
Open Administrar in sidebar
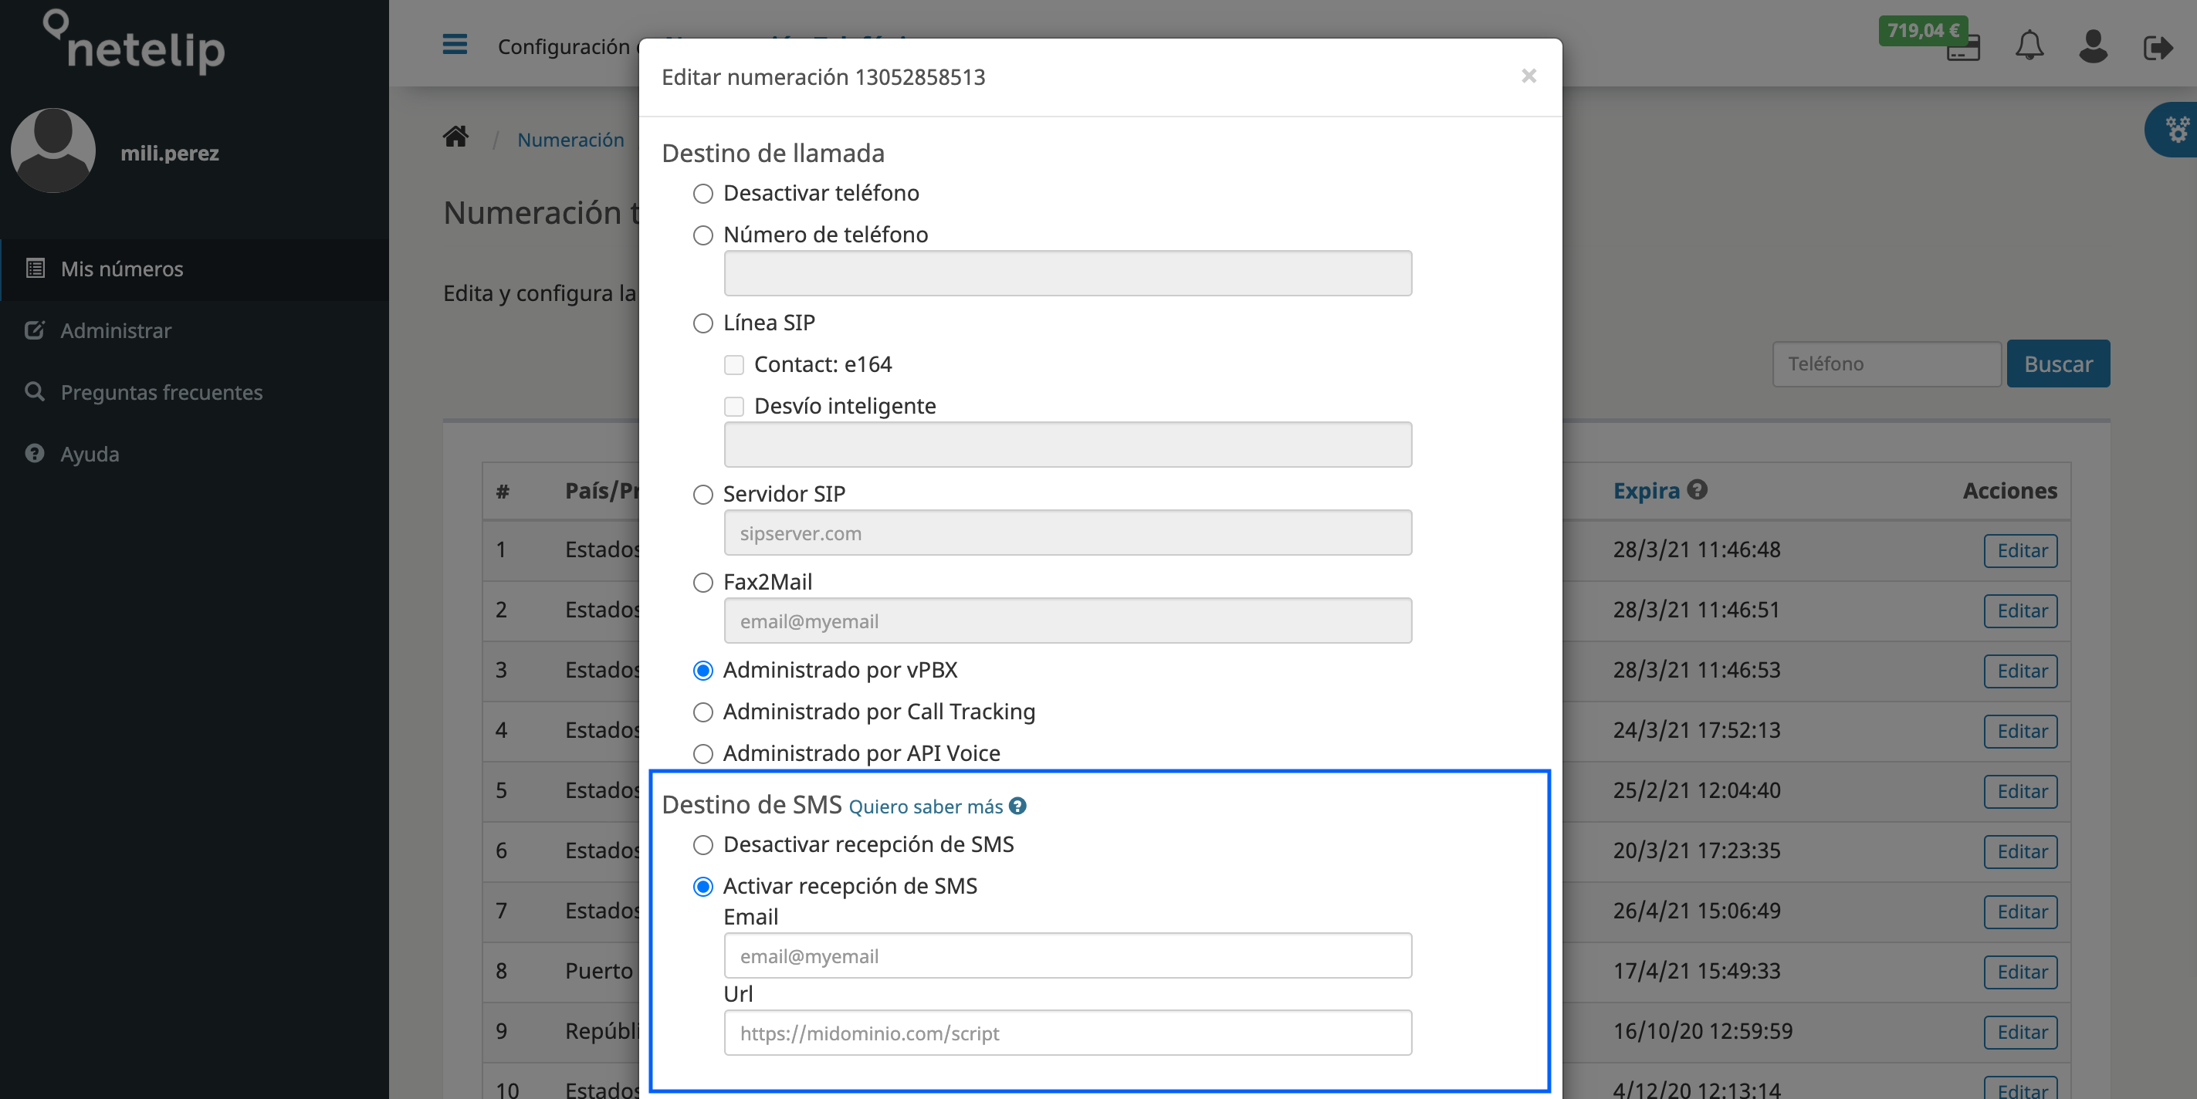[x=195, y=330]
